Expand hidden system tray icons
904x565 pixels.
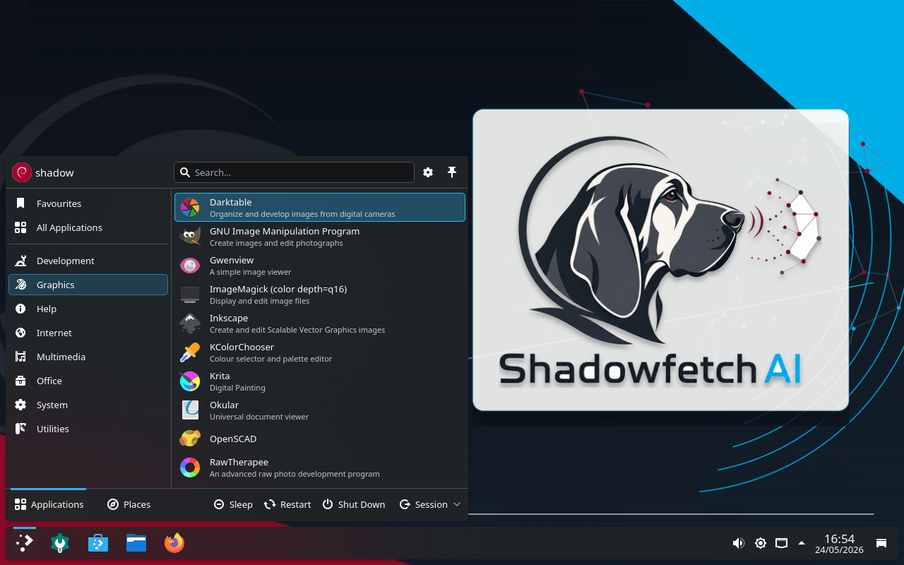(802, 543)
